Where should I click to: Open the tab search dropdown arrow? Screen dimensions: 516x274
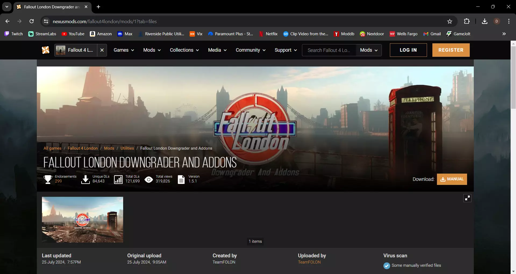point(7,7)
